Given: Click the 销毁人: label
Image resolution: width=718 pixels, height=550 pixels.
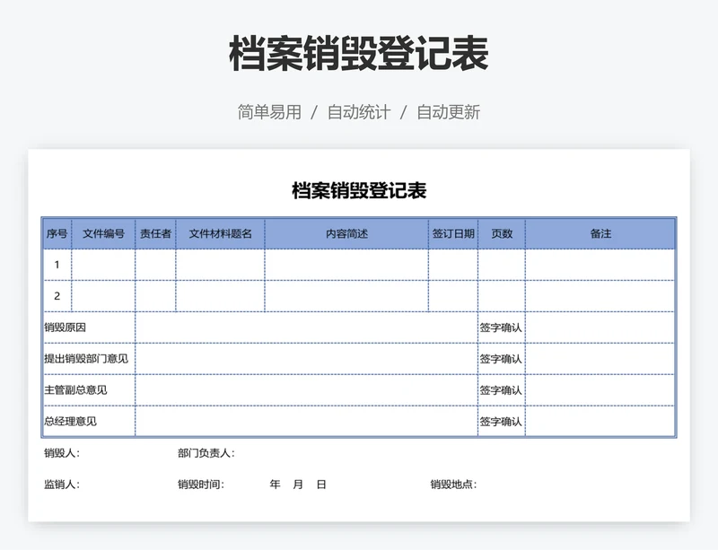Looking at the screenshot, I should pos(62,453).
